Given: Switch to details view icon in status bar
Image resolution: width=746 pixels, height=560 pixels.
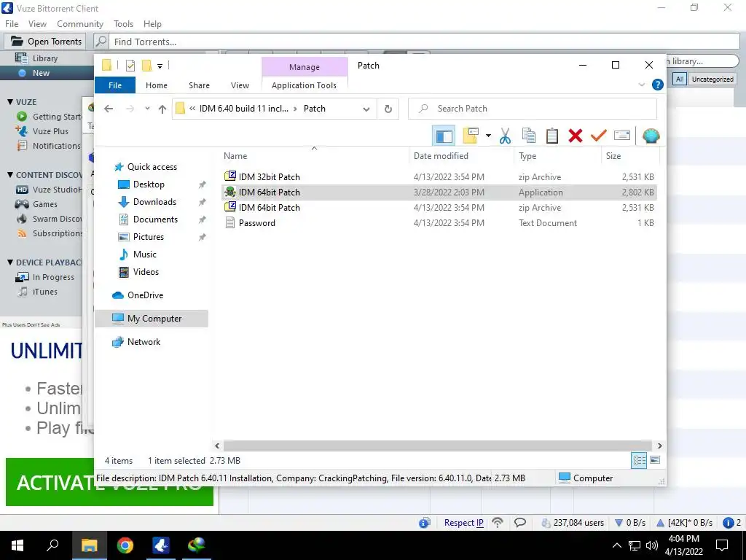Looking at the screenshot, I should click(639, 460).
